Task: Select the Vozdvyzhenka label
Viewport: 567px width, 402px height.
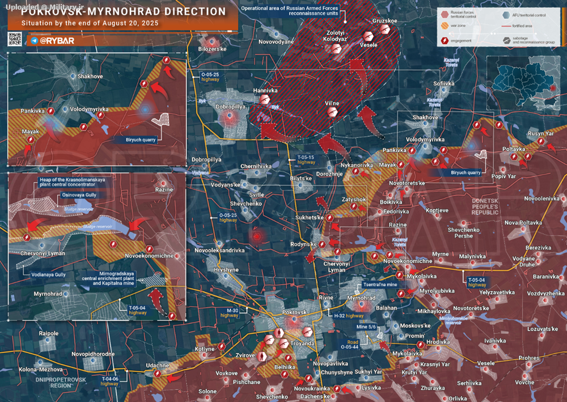Action: [x=545, y=294]
